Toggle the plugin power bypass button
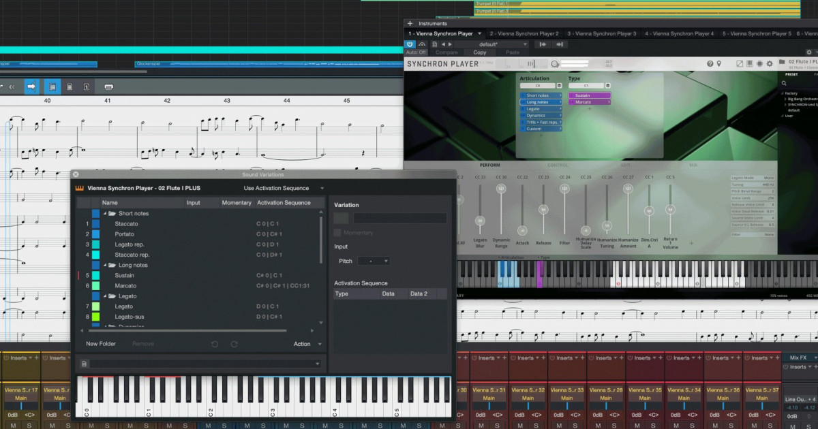Viewport: 818px width, 429px height. click(410, 44)
